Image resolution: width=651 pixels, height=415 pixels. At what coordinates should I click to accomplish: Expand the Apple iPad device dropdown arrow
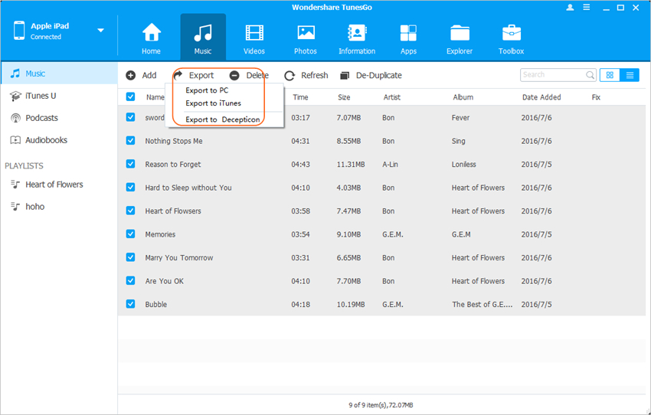tap(100, 31)
